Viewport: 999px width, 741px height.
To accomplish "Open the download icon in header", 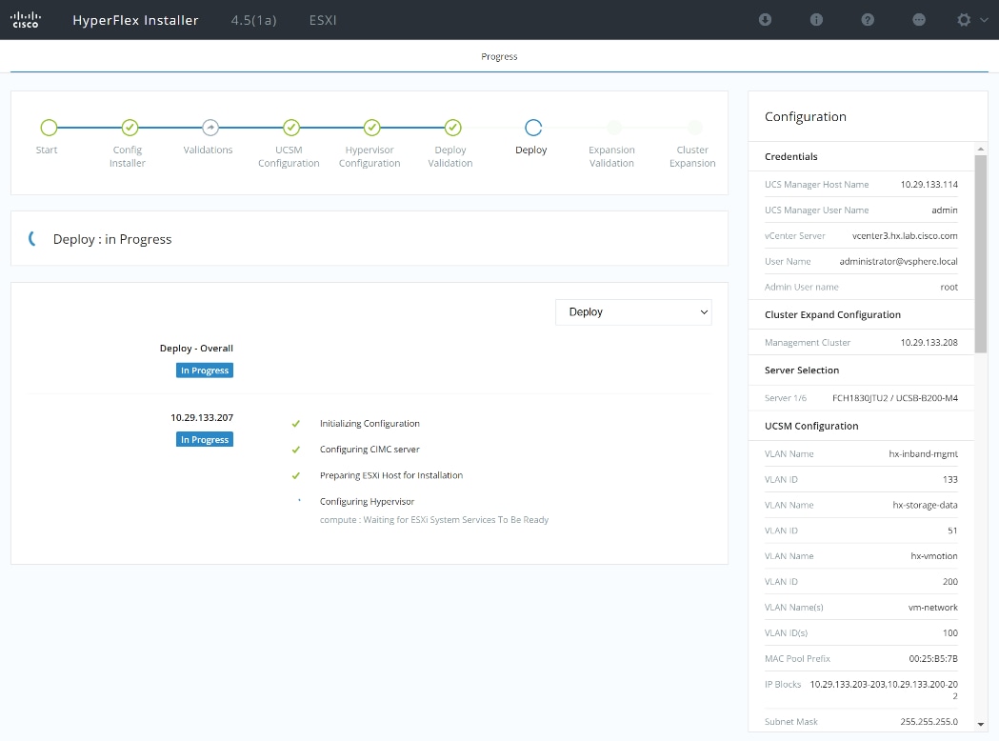I will pos(765,20).
